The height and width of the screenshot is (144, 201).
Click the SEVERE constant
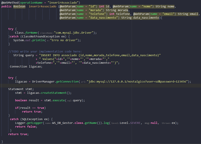[135, 123]
